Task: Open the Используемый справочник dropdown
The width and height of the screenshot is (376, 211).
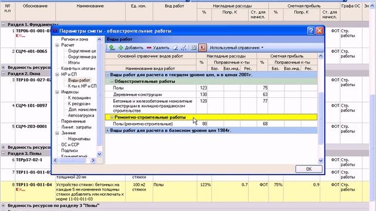Action: click(236, 47)
